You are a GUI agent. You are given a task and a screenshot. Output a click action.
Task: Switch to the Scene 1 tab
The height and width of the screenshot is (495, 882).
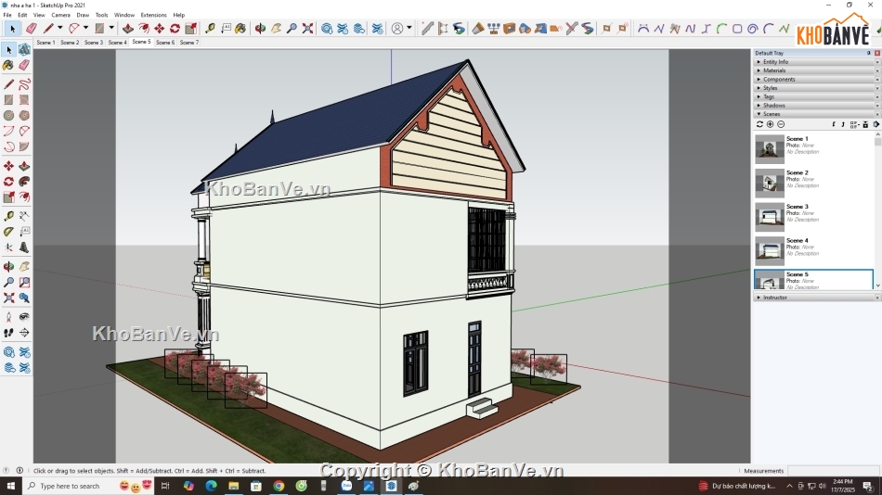coord(45,42)
